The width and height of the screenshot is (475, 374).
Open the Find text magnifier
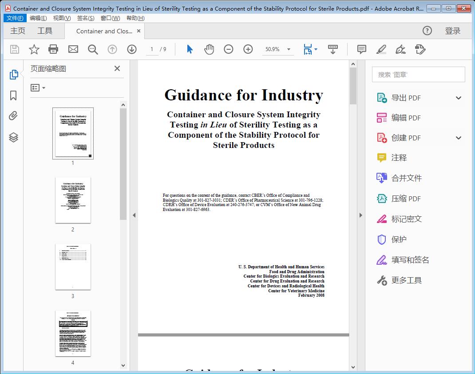pos(93,49)
